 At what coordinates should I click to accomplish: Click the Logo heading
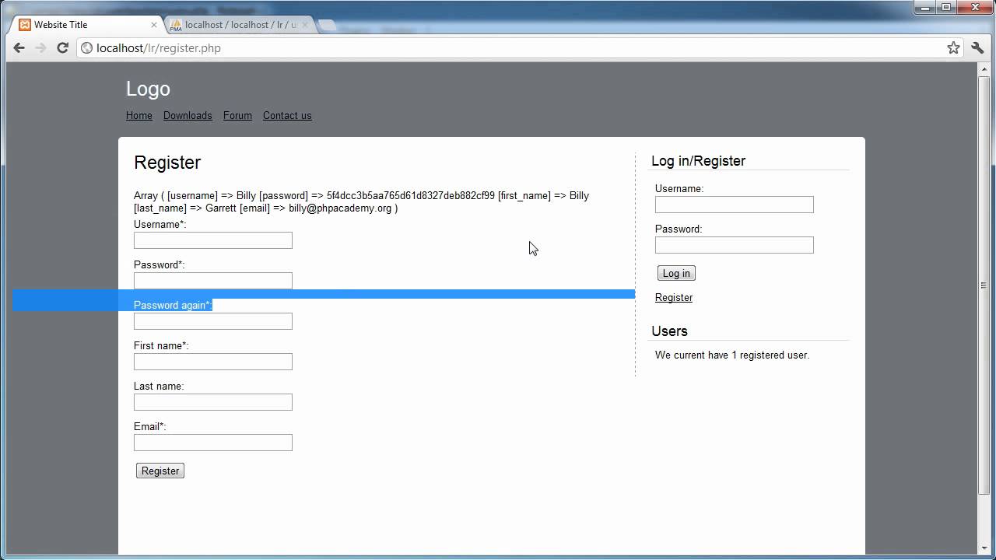pos(148,89)
